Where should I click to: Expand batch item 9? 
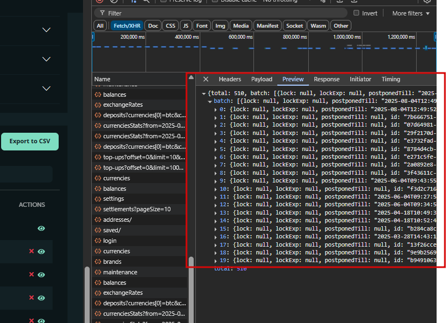(x=216, y=181)
